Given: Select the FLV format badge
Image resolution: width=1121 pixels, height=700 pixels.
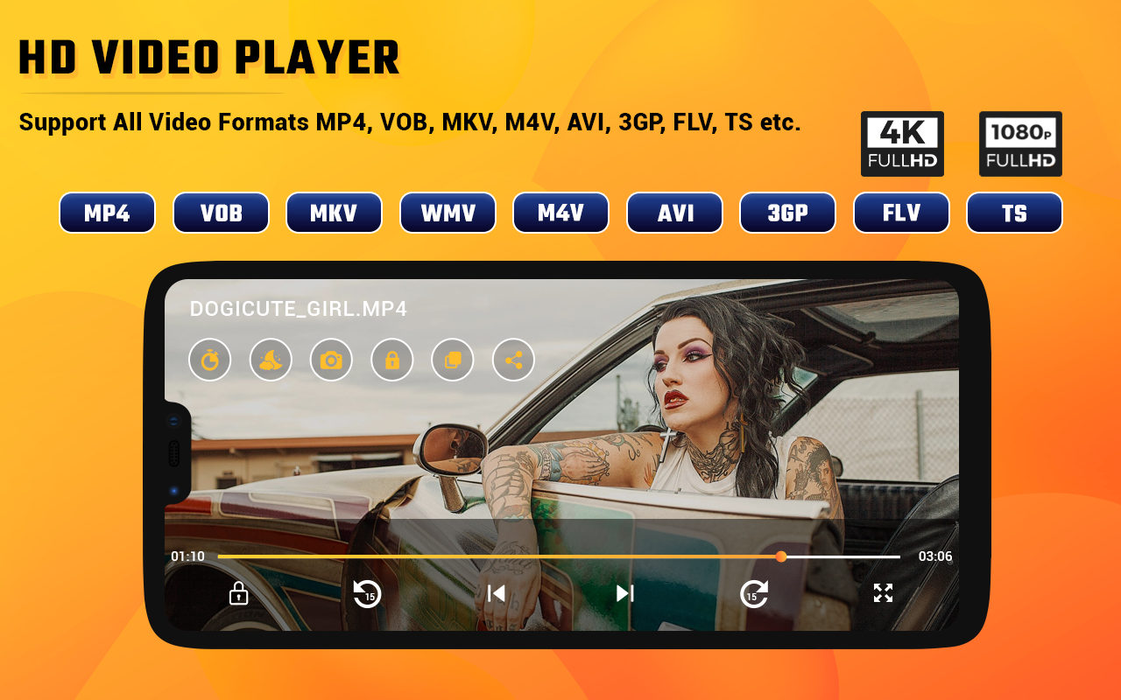Looking at the screenshot, I should (x=901, y=213).
